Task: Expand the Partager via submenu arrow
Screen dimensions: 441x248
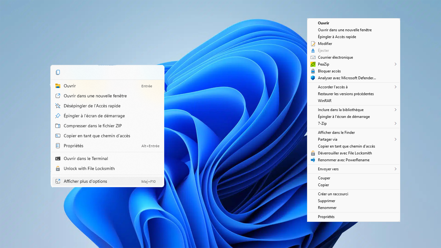Action: click(396, 139)
